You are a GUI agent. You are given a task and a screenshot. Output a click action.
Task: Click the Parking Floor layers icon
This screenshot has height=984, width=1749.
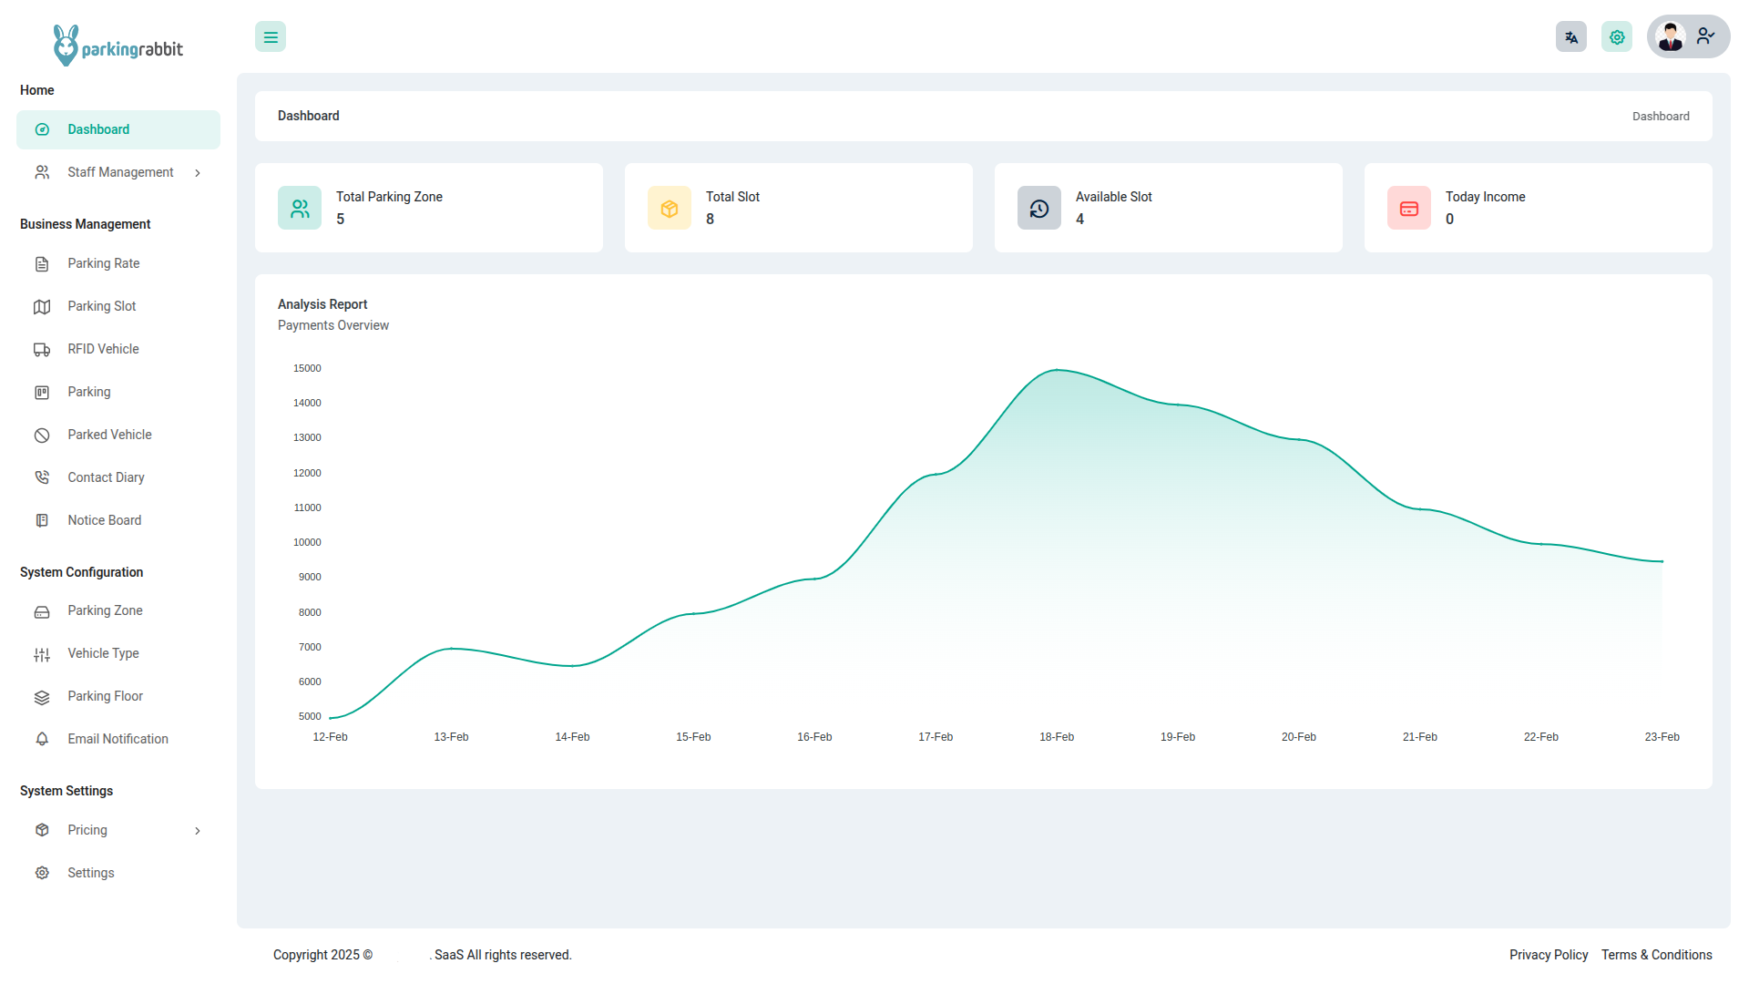pos(42,697)
